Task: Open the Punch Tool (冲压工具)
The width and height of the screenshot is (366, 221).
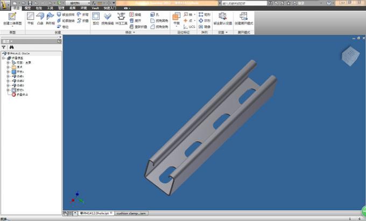Action: (x=121, y=19)
